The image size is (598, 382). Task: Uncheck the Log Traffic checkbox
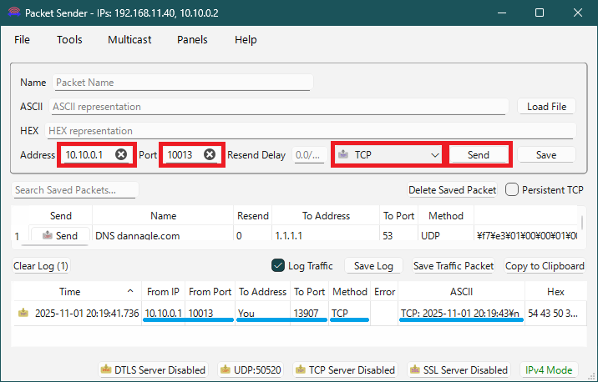click(x=279, y=266)
